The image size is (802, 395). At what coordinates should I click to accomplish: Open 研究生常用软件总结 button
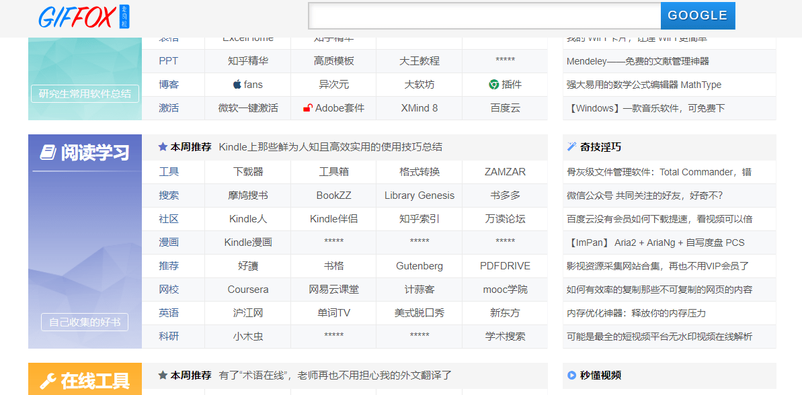[x=85, y=94]
